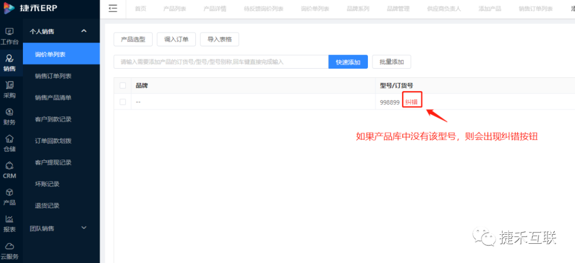This screenshot has height=263, width=575.
Task: Click the 批量添加 button
Action: 392,62
